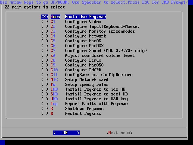Choose Configure MacOS8 option
Viewport: 193px width, 145px height.
84,65
